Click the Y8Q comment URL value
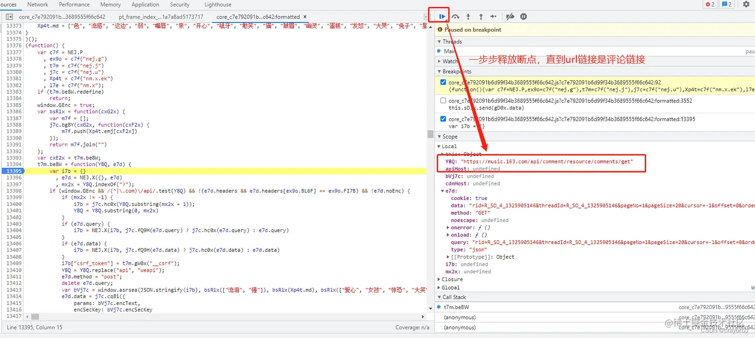The image size is (755, 338). click(547, 162)
